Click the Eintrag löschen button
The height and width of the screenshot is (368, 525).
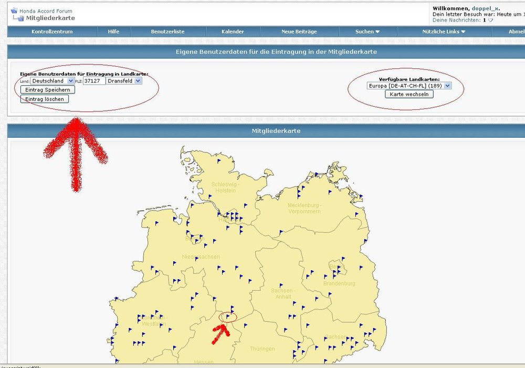pos(45,99)
